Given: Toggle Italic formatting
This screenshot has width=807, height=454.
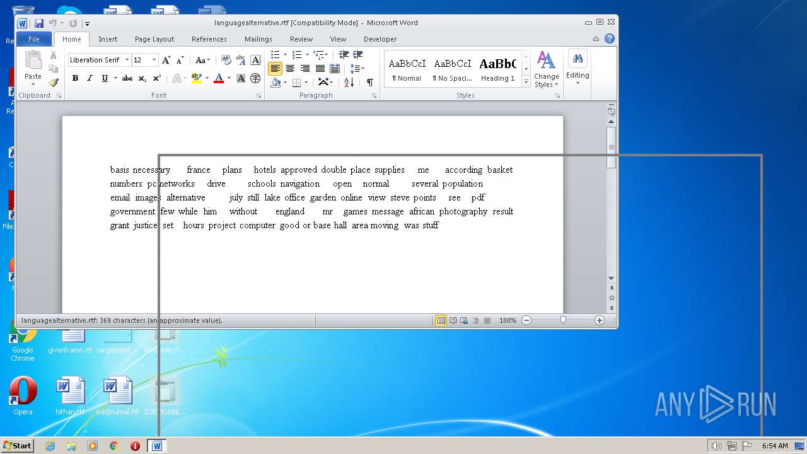Looking at the screenshot, I should (90, 78).
